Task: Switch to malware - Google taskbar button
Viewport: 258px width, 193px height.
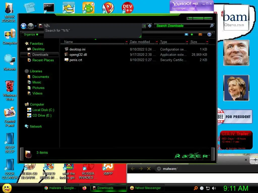Action: point(60,188)
